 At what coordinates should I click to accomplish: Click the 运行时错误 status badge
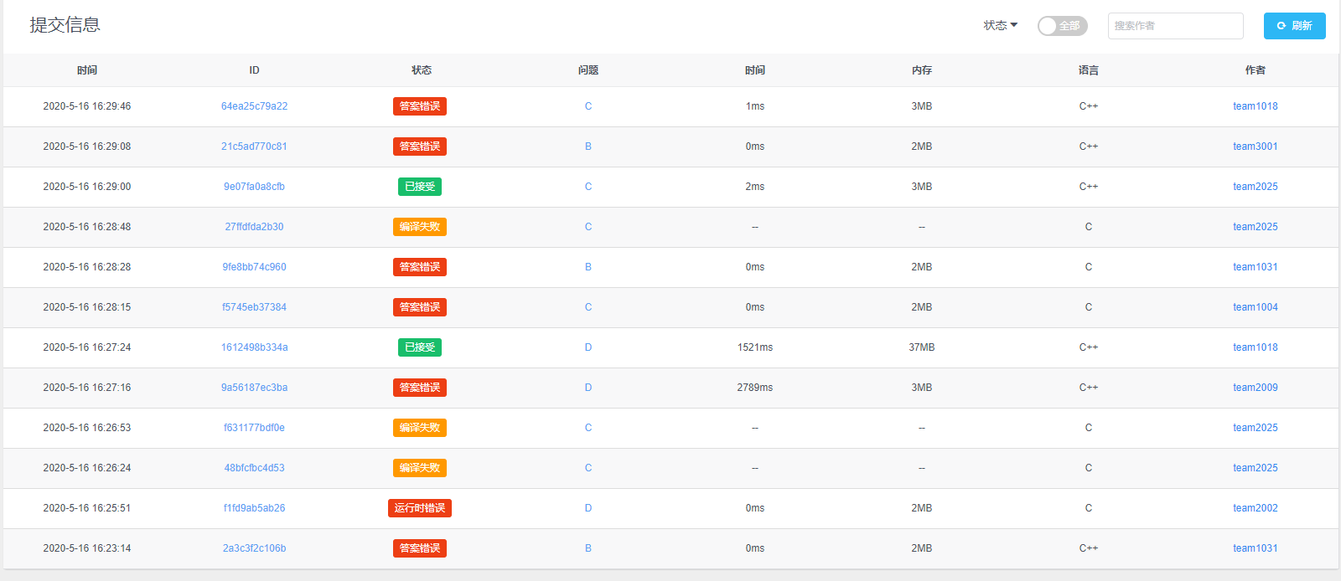coord(420,508)
